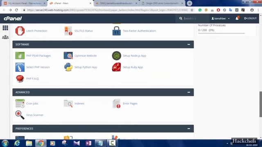
Task: Open the Two-Factor Authentication link
Action: point(139,31)
